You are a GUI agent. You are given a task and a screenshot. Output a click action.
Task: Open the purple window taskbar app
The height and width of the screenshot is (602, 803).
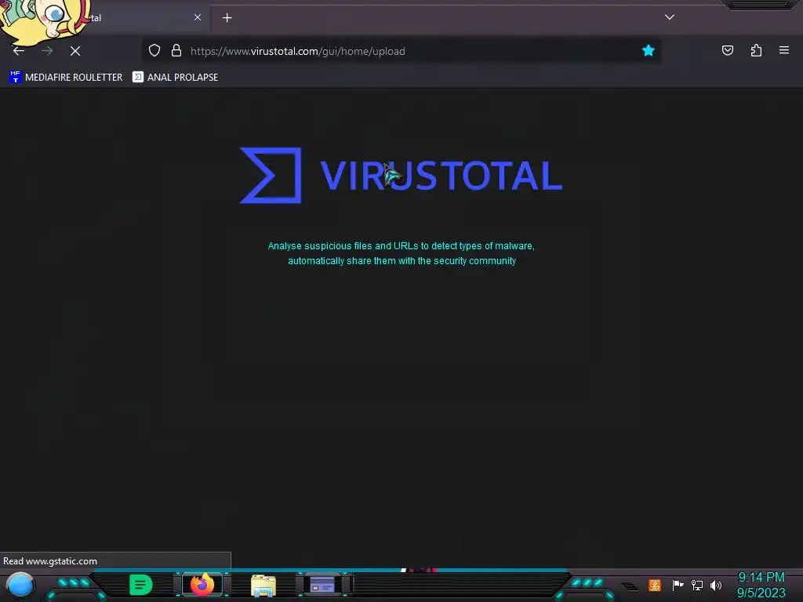pyautogui.click(x=322, y=585)
